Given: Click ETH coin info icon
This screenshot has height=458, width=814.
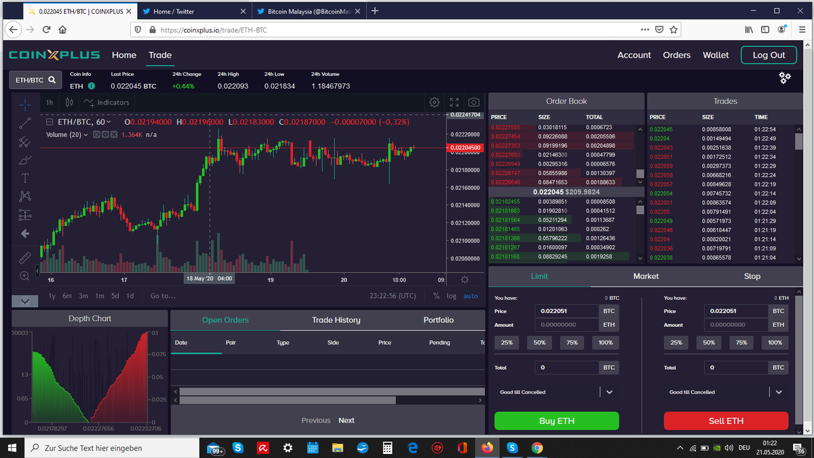Looking at the screenshot, I should point(92,86).
